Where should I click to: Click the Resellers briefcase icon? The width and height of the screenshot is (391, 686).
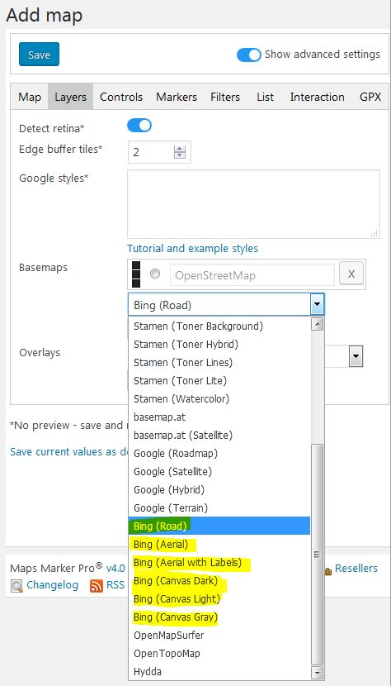pos(328,570)
